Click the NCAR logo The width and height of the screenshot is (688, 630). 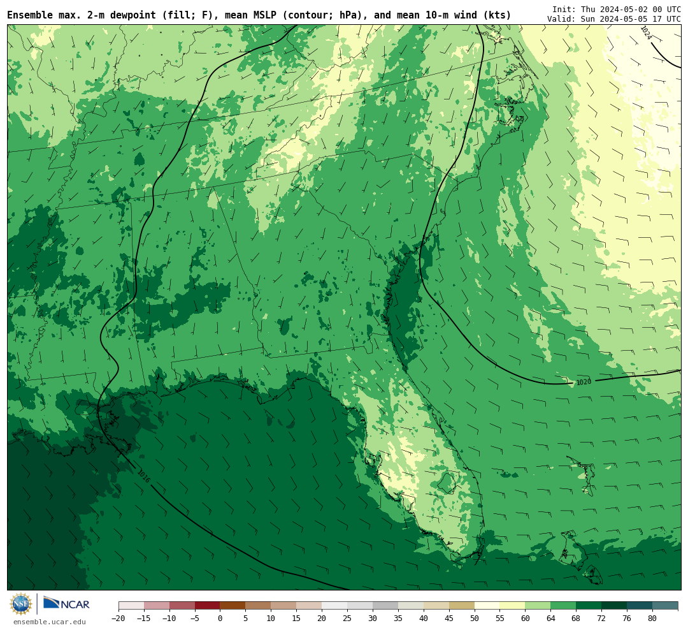click(66, 604)
